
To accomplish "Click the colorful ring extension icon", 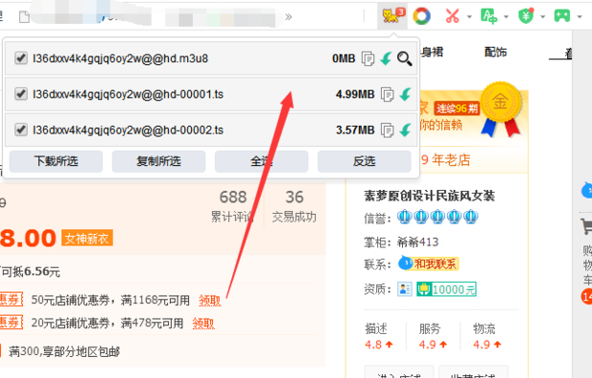I will click(422, 16).
